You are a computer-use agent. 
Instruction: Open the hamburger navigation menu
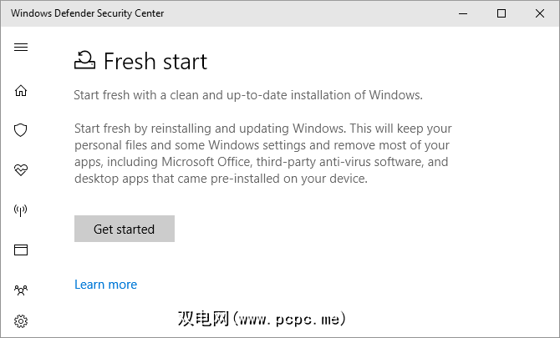click(21, 48)
